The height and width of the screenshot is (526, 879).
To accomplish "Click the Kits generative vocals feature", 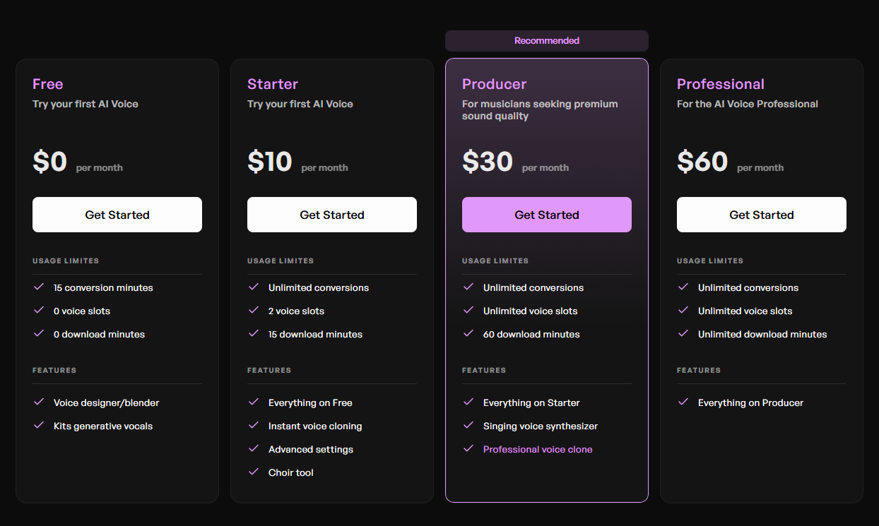I will pos(103,426).
